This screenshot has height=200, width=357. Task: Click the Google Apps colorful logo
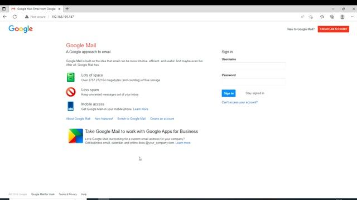pos(76,136)
